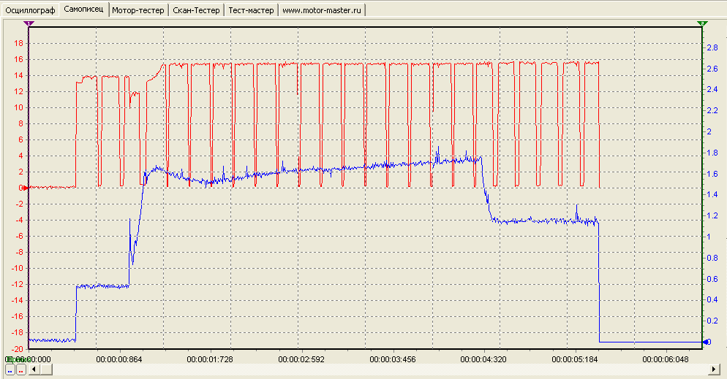Open the Осциллограф tab
This screenshot has width=727, height=379.
[x=30, y=10]
